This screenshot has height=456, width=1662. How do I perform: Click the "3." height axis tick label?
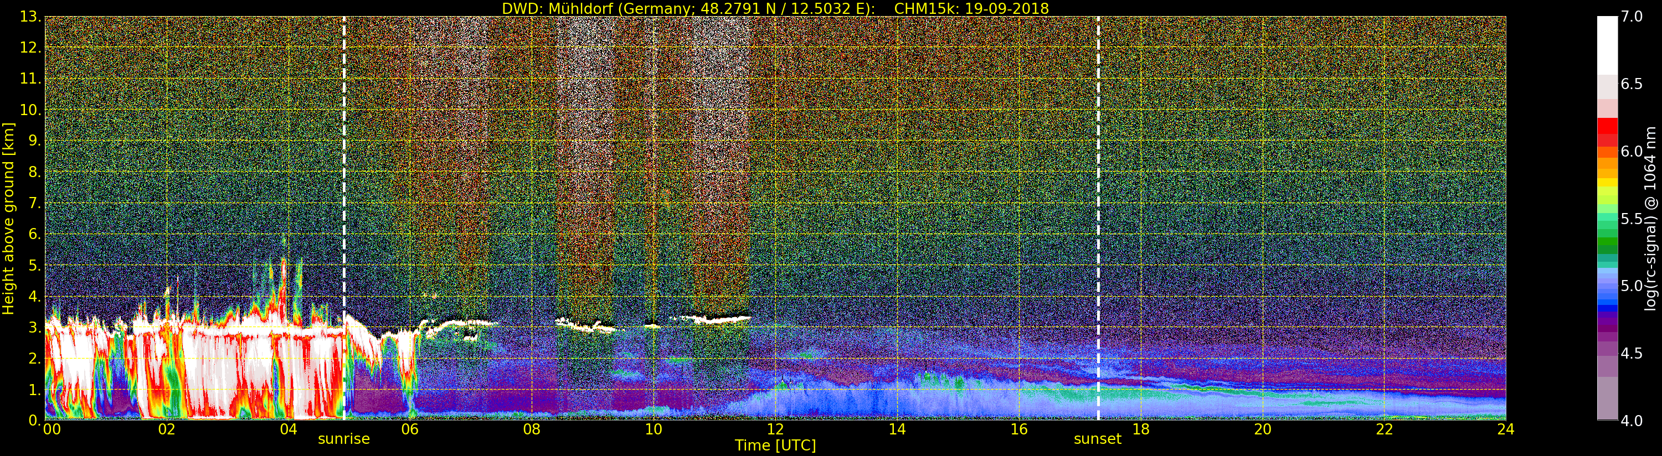35,327
